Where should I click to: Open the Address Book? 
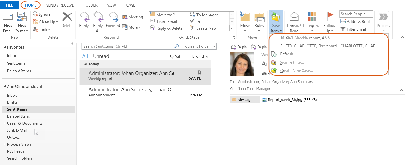click(x=355, y=22)
